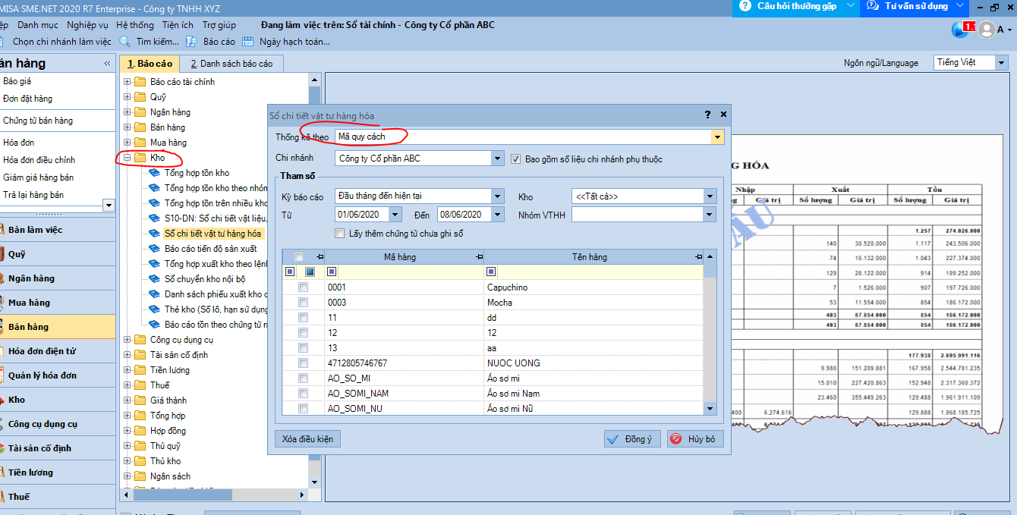Click the Ngày hạch toán calendar icon

point(247,42)
